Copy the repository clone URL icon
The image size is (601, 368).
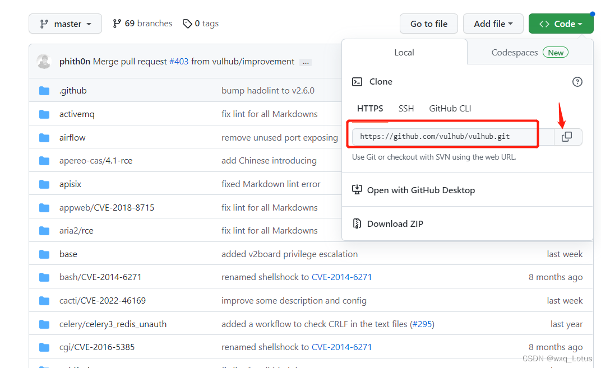click(x=567, y=137)
